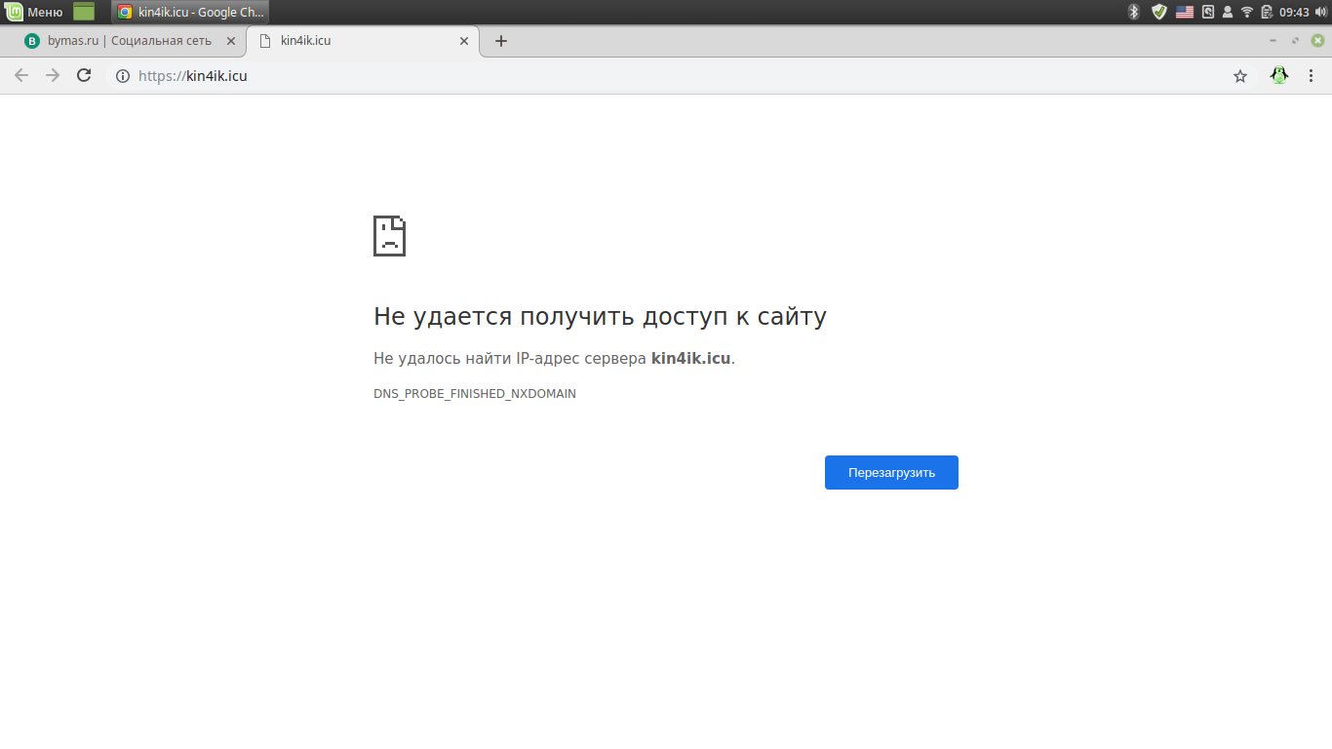The width and height of the screenshot is (1332, 749).
Task: Open the Меню start menu
Action: (x=35, y=12)
